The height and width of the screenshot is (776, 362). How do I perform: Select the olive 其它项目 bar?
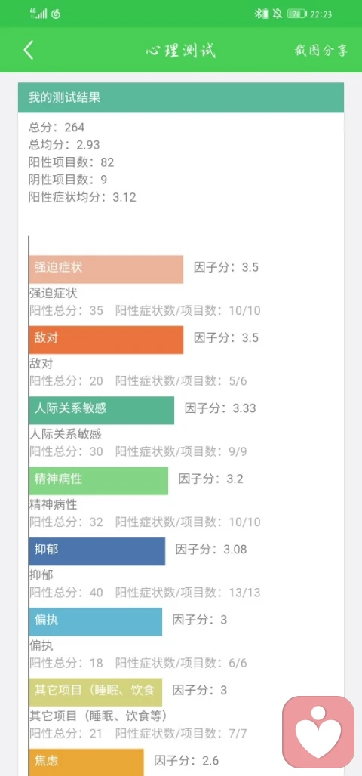[x=96, y=692]
